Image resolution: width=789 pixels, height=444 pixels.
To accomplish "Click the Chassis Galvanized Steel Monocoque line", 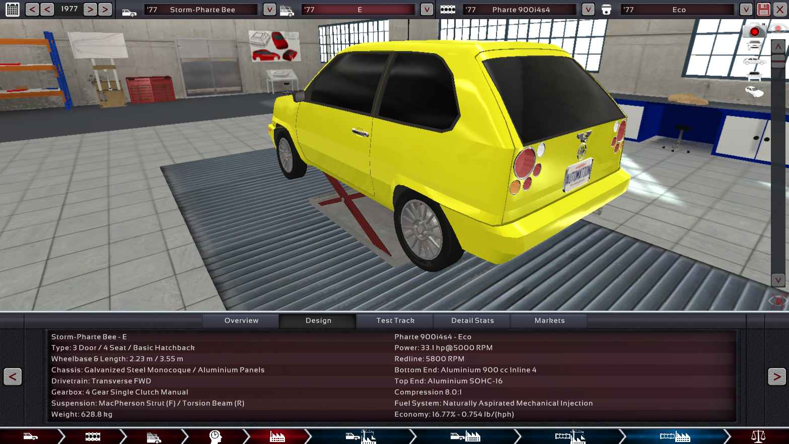I will click(x=158, y=370).
